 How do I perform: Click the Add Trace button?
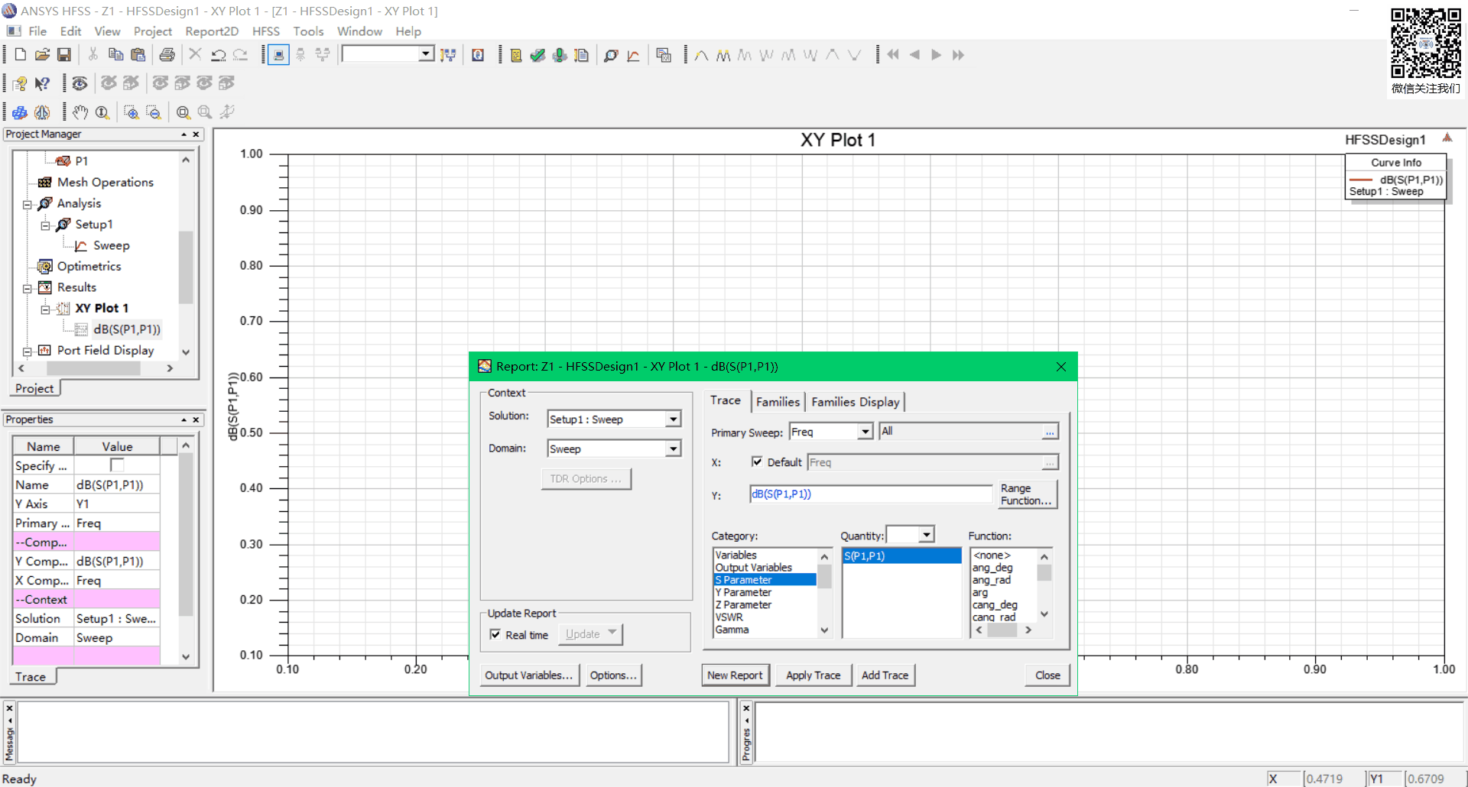click(x=885, y=675)
